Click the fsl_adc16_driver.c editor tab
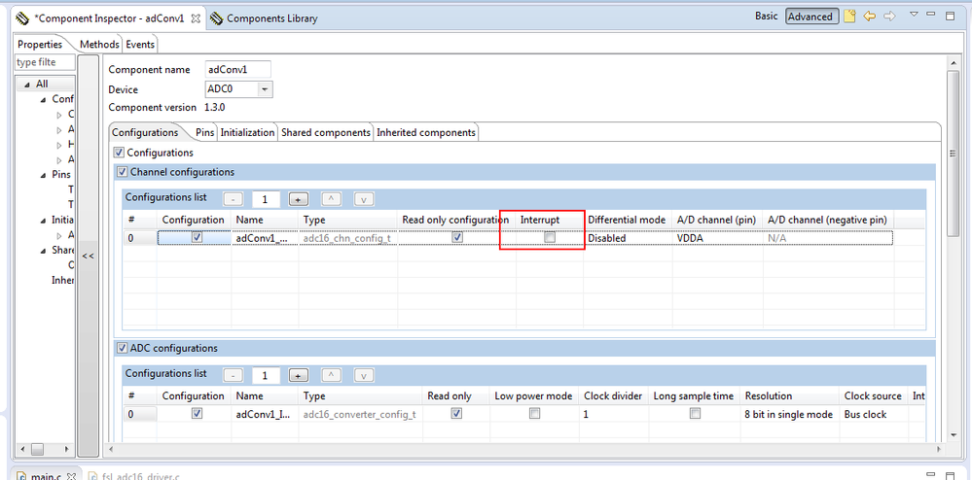The image size is (972, 480). coord(135,476)
